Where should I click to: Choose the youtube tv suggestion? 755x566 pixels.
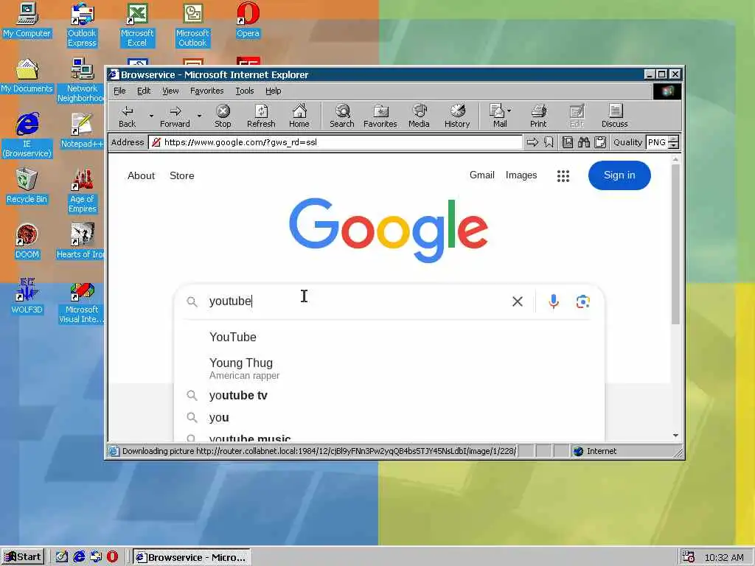point(389,396)
